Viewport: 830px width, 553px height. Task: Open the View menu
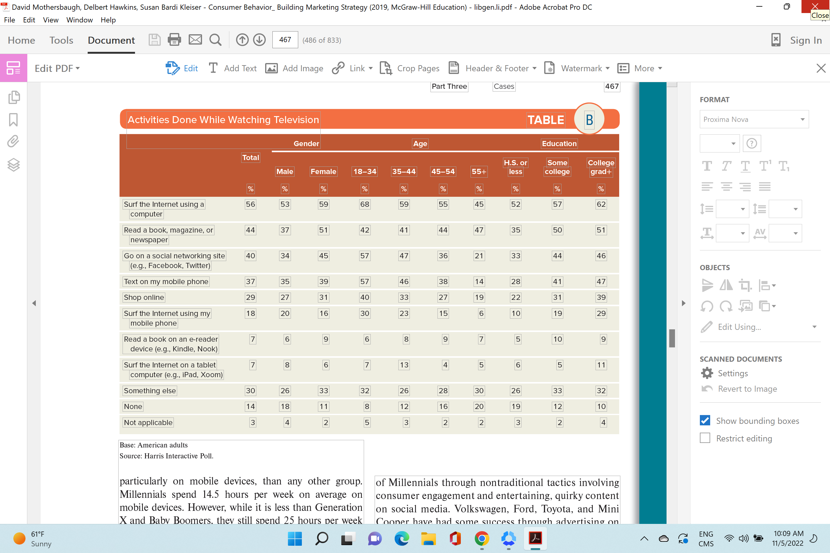[x=50, y=20]
